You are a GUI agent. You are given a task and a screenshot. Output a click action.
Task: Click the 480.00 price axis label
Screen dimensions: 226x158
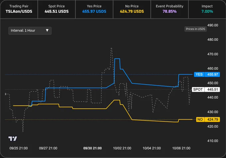click(x=213, y=40)
